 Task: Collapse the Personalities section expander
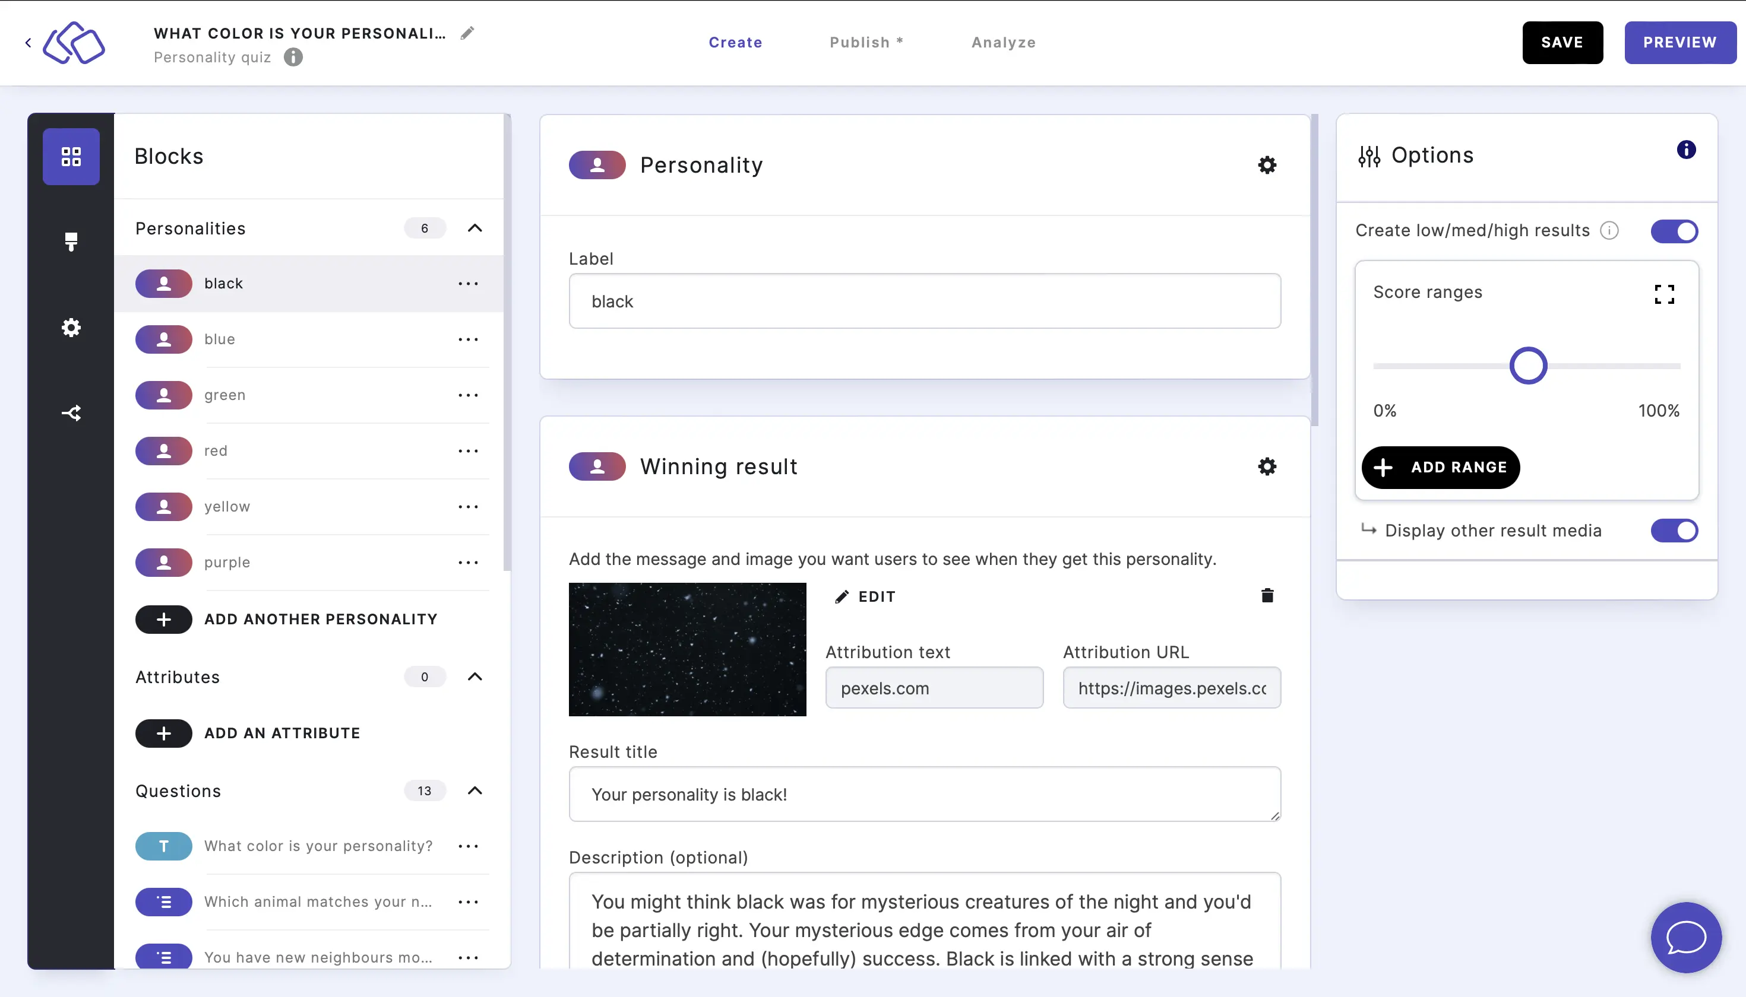(476, 228)
